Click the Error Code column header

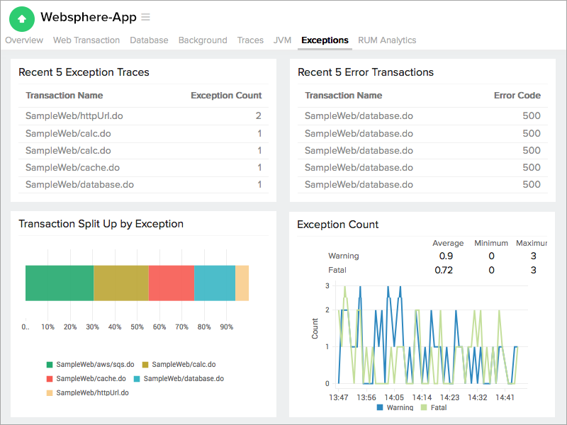(x=517, y=96)
